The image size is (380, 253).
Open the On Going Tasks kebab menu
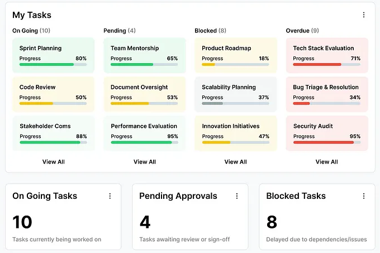(x=110, y=196)
